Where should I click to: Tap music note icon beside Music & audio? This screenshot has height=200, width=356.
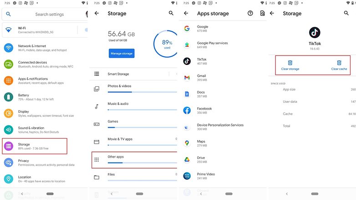click(97, 106)
